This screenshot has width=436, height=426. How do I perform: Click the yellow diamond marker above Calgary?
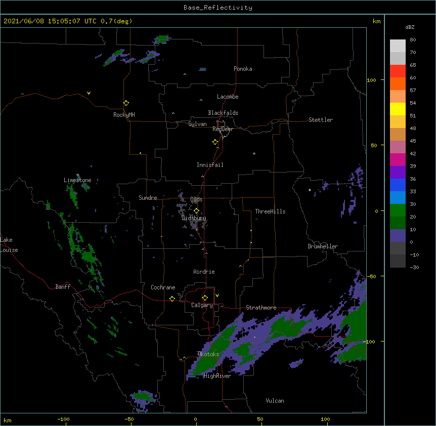click(x=205, y=298)
